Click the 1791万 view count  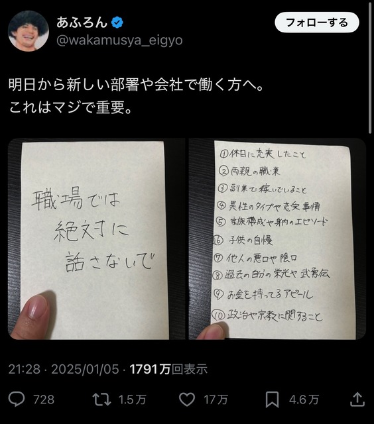pyautogui.click(x=150, y=369)
